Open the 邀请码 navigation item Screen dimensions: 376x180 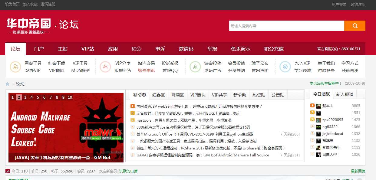186,49
